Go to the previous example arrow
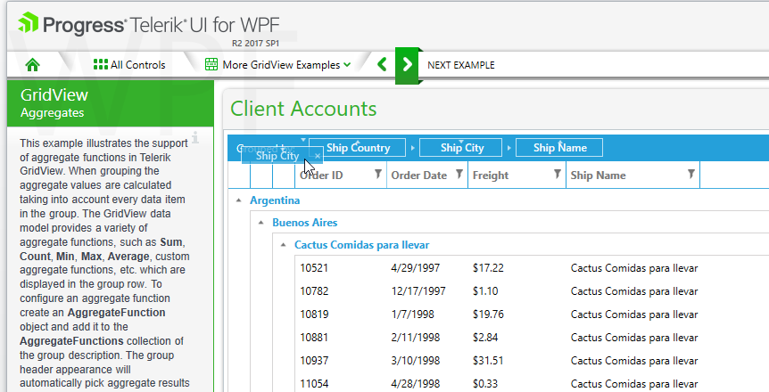769x392 pixels. pos(382,64)
